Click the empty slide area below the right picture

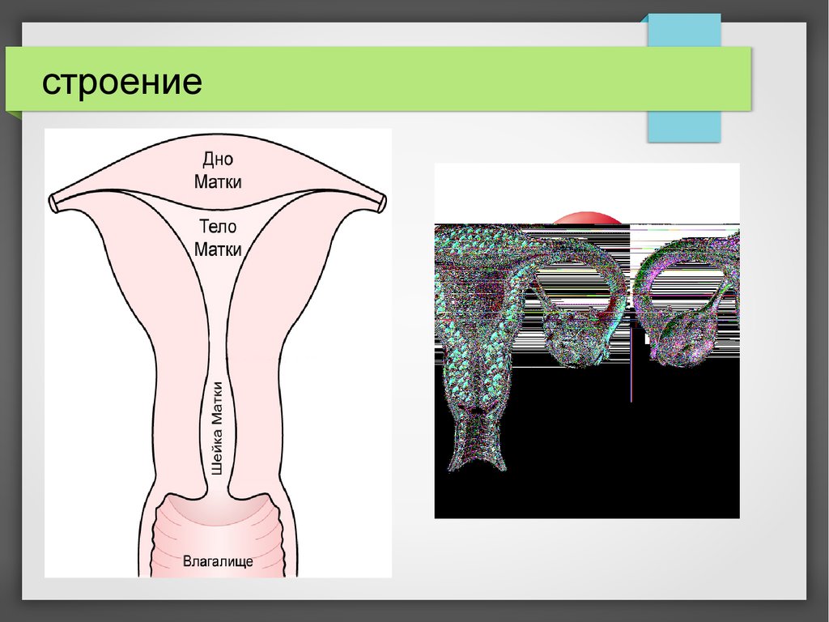587,559
